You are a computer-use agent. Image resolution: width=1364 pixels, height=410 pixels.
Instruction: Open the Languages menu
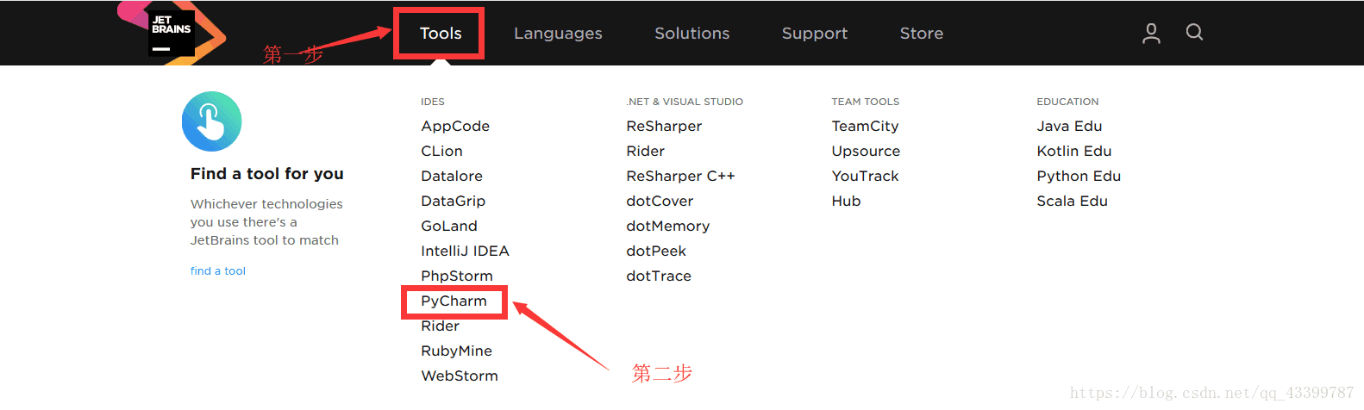click(x=558, y=34)
